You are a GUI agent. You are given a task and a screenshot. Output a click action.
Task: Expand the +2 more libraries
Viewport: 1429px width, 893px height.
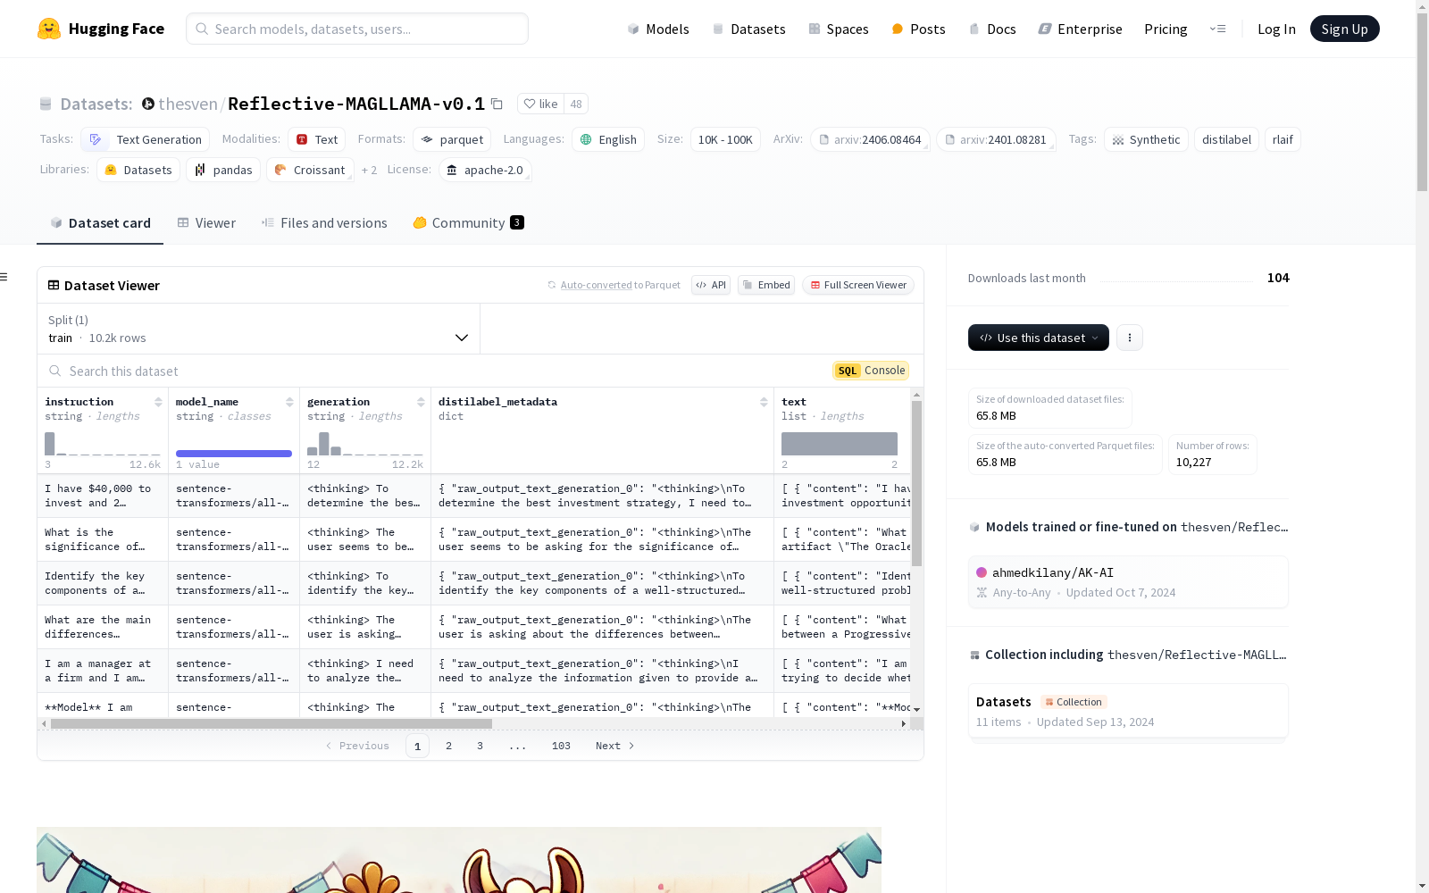(x=369, y=170)
